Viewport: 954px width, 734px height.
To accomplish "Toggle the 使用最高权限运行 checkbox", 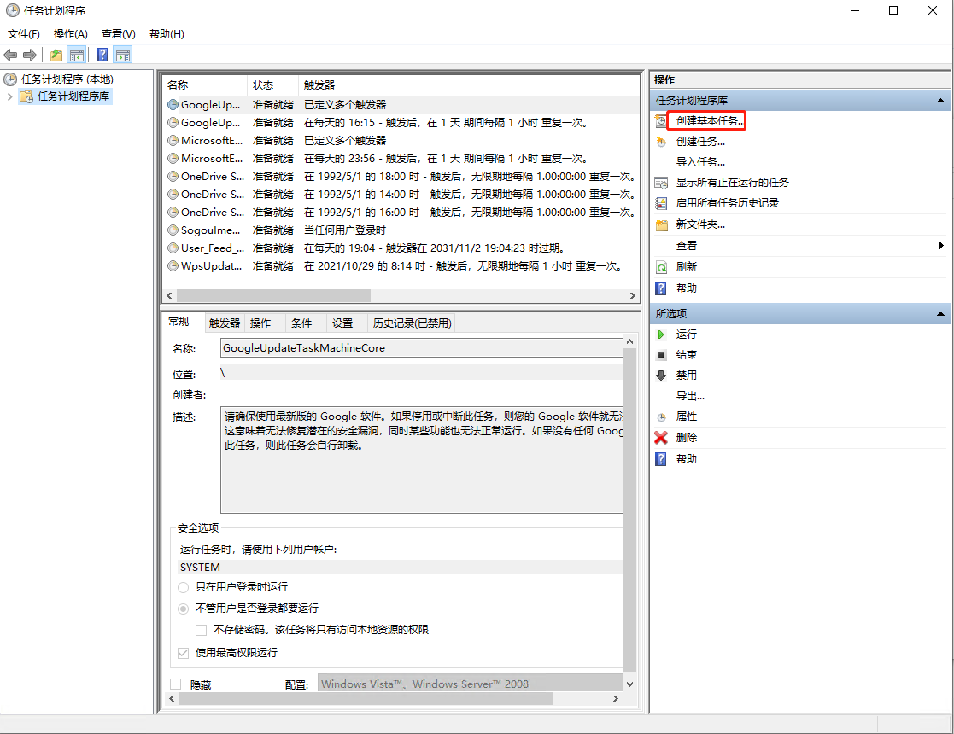I will pos(184,653).
